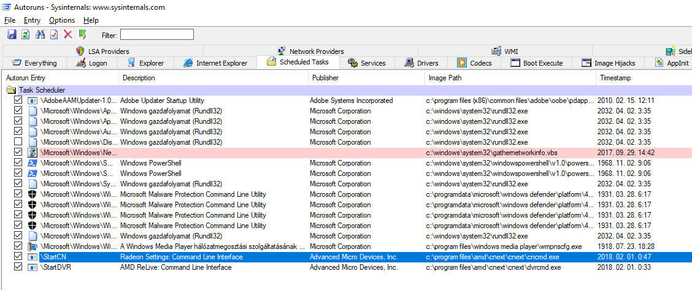This screenshot has height=290, width=692.
Task: Click the 'Adobe Systems Incorporated' publisher cell
Action: pos(352,101)
